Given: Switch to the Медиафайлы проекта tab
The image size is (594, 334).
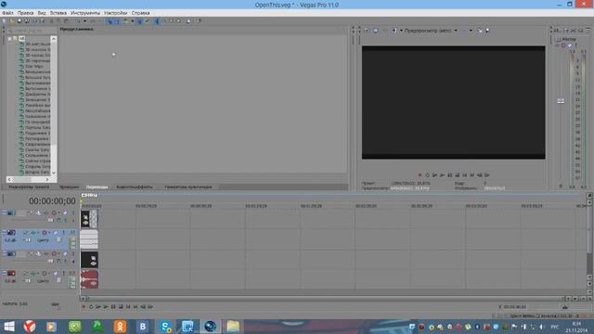Looking at the screenshot, I should click(x=29, y=187).
